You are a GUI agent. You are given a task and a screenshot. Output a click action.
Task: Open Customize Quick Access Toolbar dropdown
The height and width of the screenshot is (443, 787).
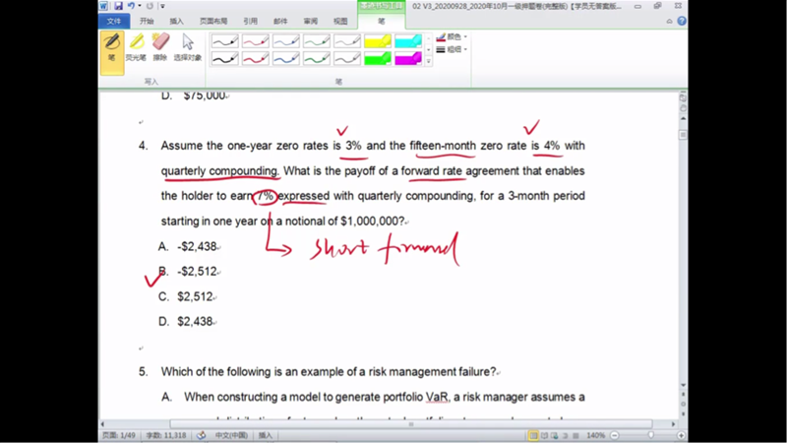[x=162, y=6]
